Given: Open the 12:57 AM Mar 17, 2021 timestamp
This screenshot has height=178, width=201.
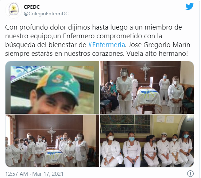Looking at the screenshot, I should click(x=34, y=174).
